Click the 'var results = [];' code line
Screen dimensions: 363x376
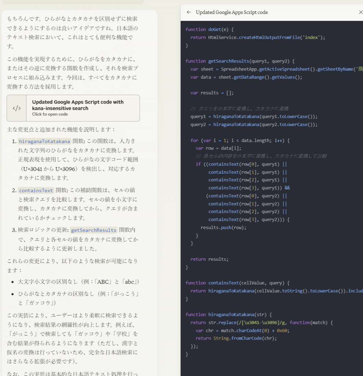pos(212,93)
